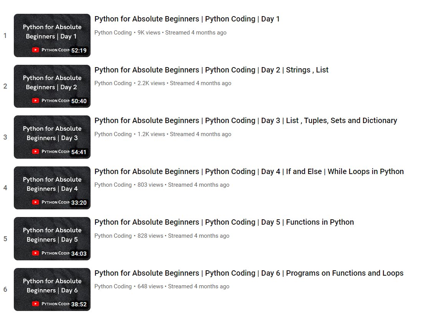The width and height of the screenshot is (424, 319).
Task: Open Python Coding channel under Day 3 video
Action: tap(113, 134)
